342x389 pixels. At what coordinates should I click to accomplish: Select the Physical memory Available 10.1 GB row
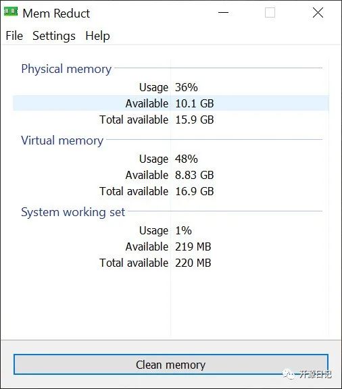click(171, 103)
